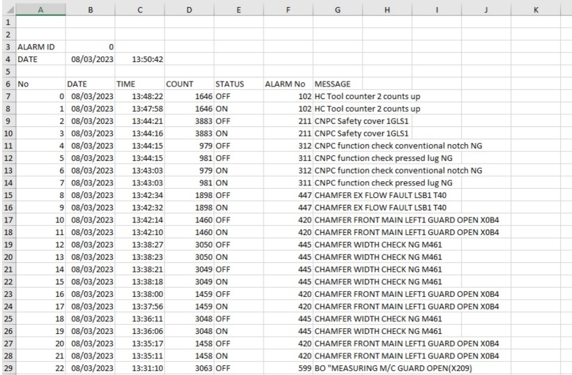This screenshot has width=572, height=375.
Task: Select the count cell 3883 in row 9
Action: pos(188,121)
